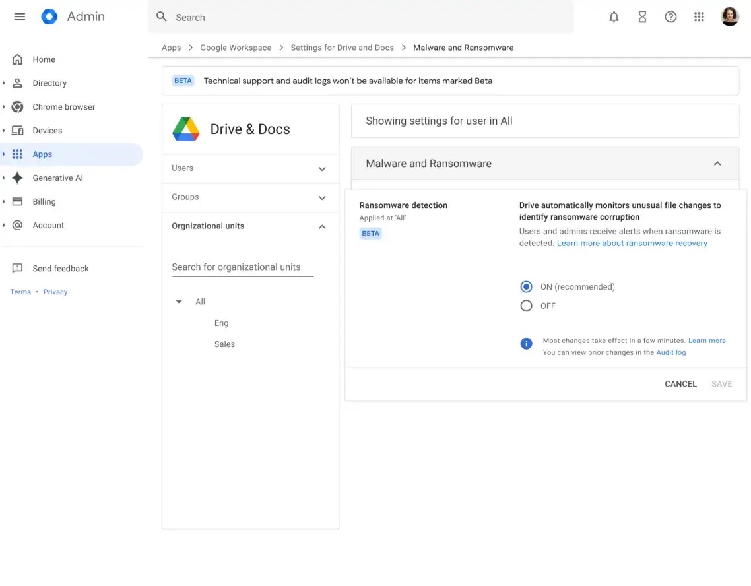Select ON (recommended) radio button
Screen dimensions: 751x586
pyautogui.click(x=526, y=287)
